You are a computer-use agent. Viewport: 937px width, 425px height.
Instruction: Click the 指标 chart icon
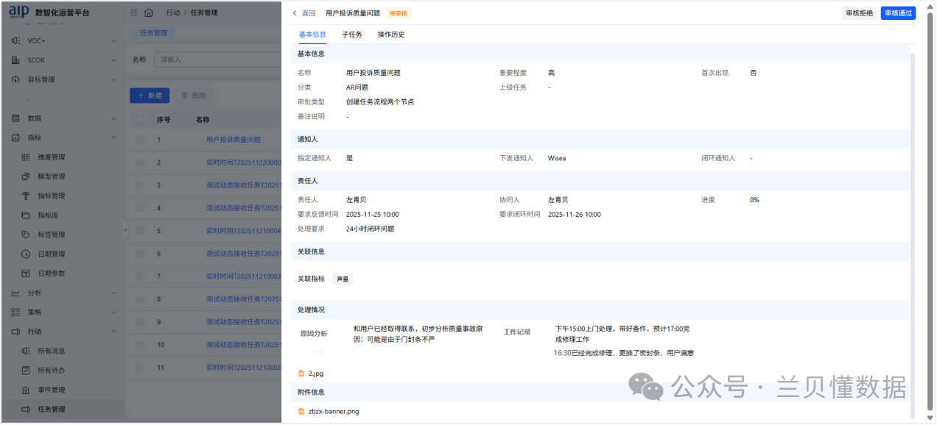tap(15, 137)
